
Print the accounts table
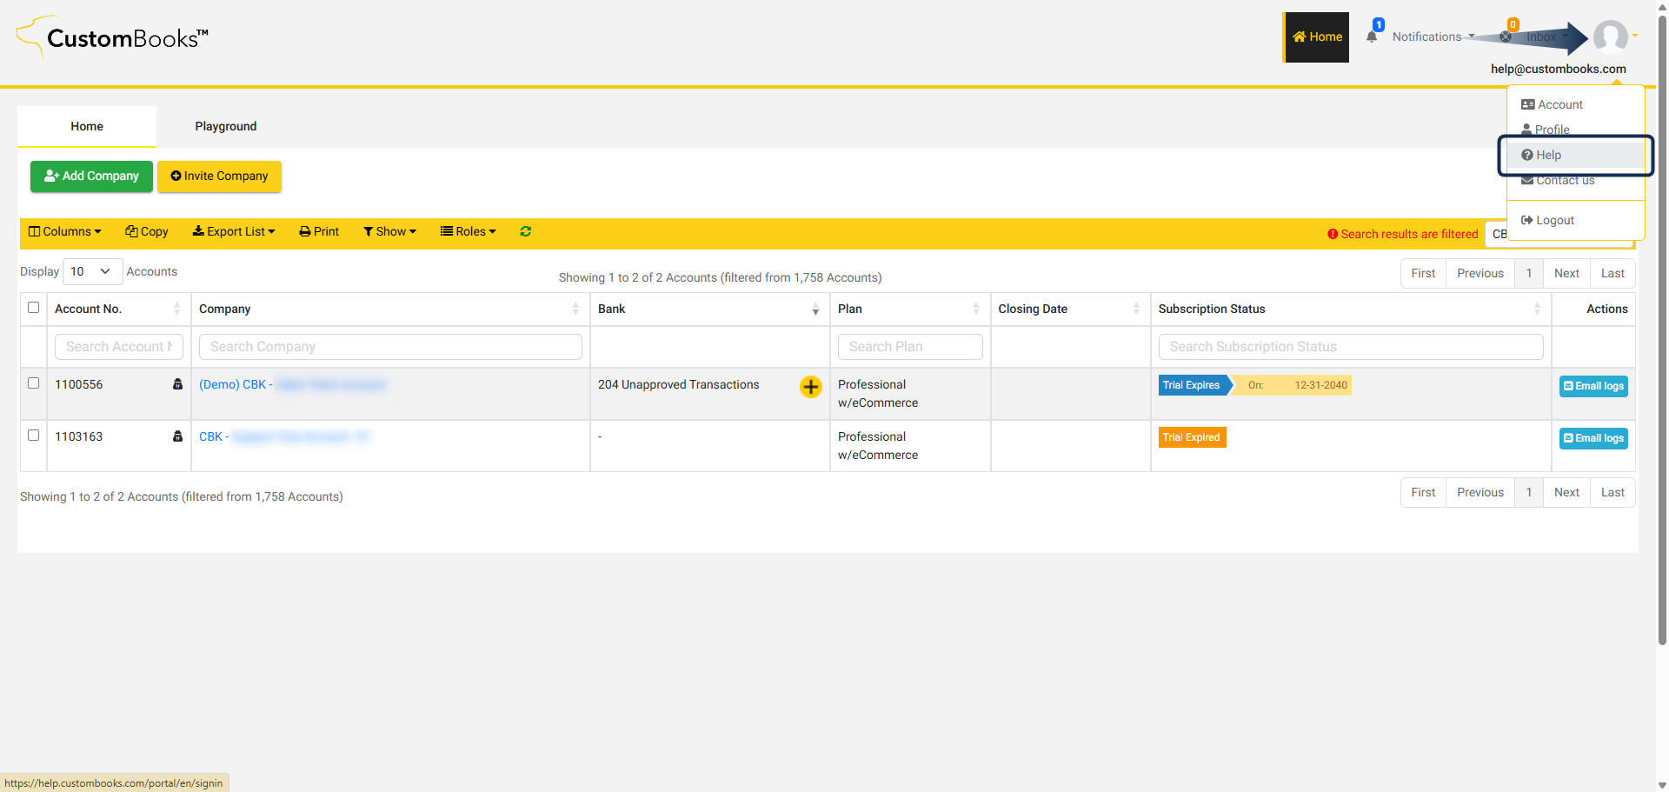[319, 231]
